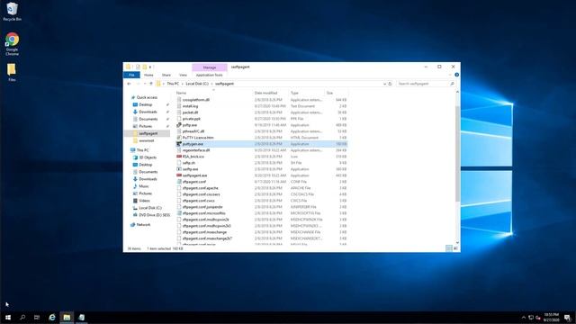Switch to Details view layout icon
Screen dimensions: 576x324
[449, 248]
